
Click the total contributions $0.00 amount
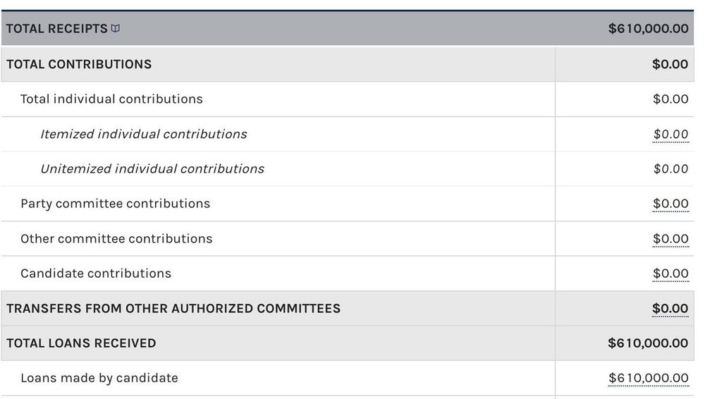coord(670,64)
